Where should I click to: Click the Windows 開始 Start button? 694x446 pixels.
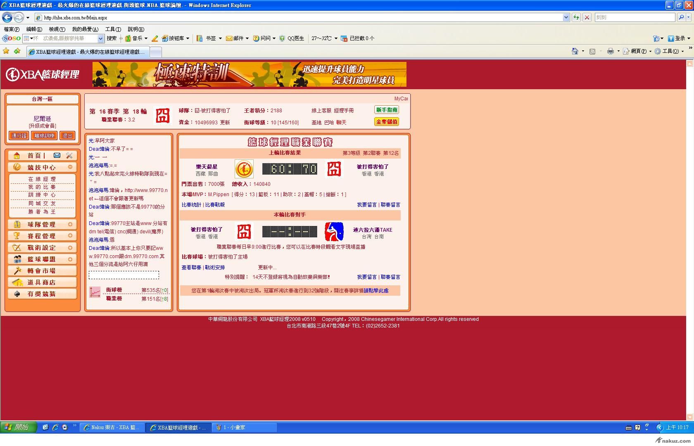(19, 427)
